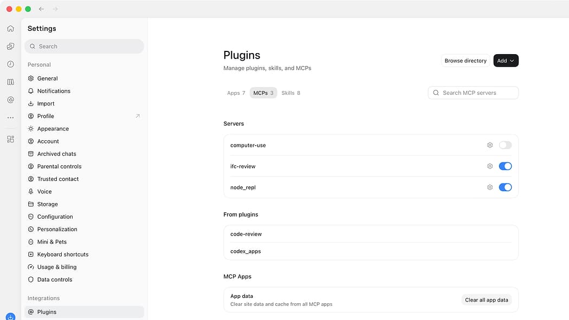Switch to the Skills tab
The height and width of the screenshot is (320, 569).
(x=290, y=93)
